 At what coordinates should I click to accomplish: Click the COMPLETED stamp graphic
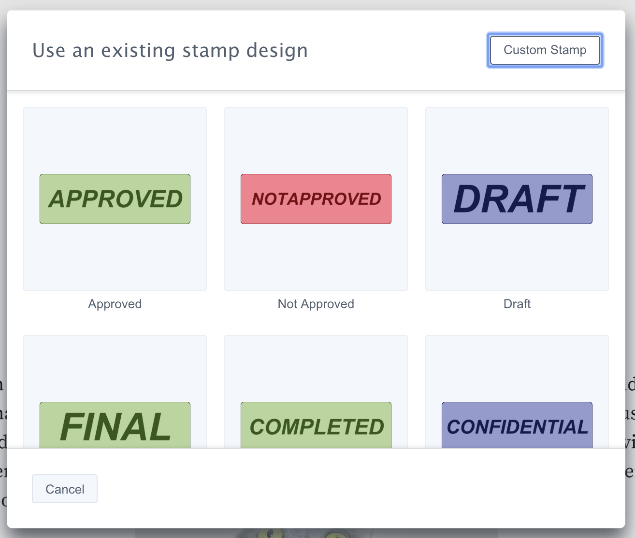(x=316, y=425)
